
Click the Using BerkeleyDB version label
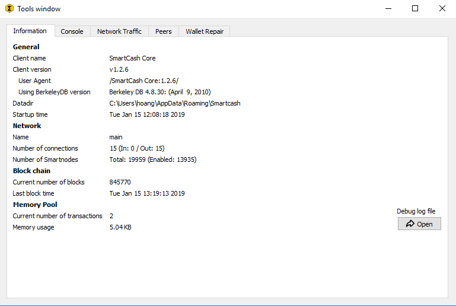(55, 92)
